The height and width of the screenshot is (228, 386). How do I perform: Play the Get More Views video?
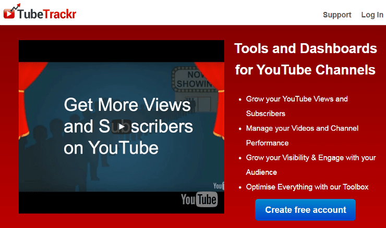pyautogui.click(x=121, y=127)
